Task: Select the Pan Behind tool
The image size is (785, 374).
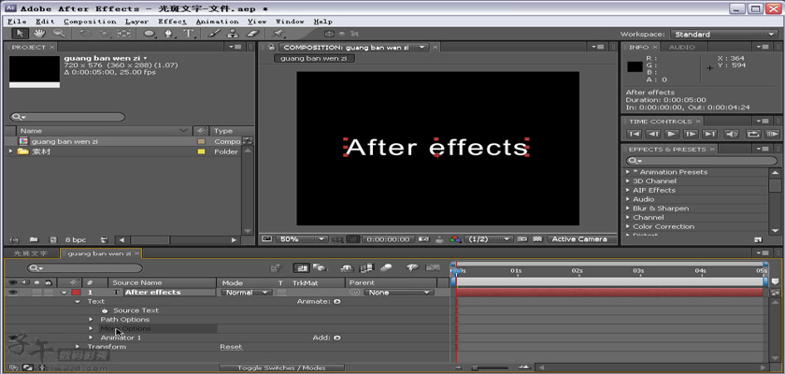Action: tap(123, 34)
